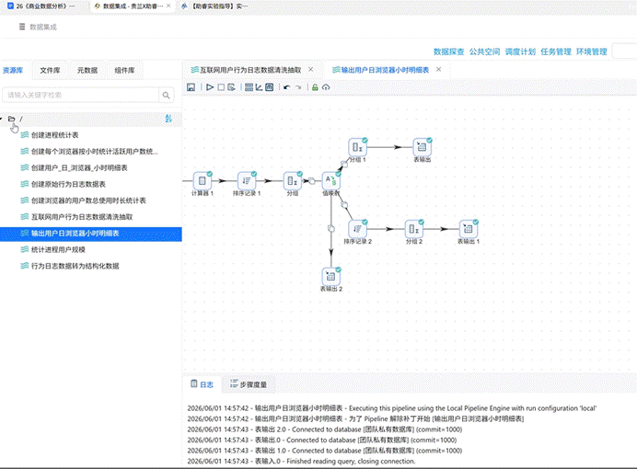Close the 数据集成 browser tab
The width and height of the screenshot is (637, 469).
coord(168,6)
